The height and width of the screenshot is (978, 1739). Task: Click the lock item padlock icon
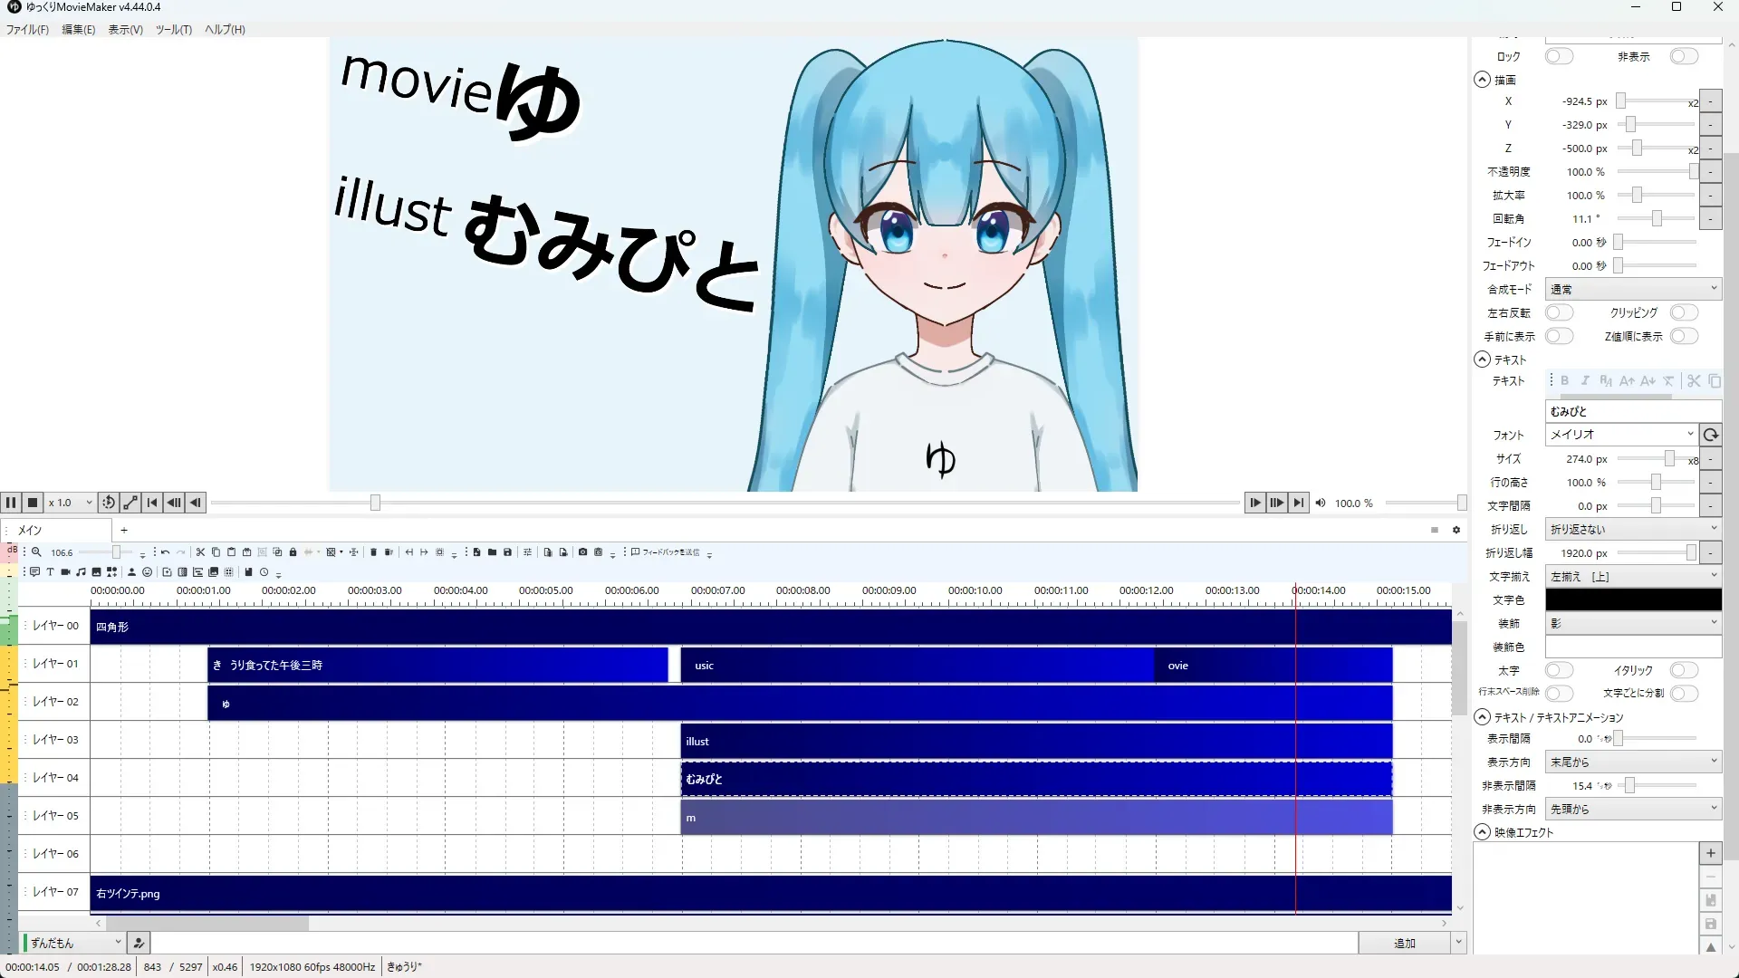pyautogui.click(x=293, y=552)
